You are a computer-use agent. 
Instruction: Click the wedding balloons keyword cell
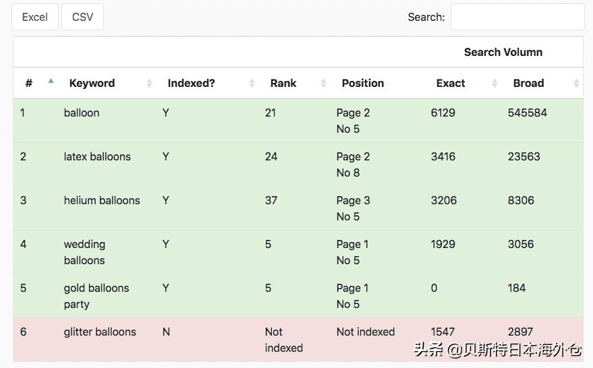[x=84, y=252]
